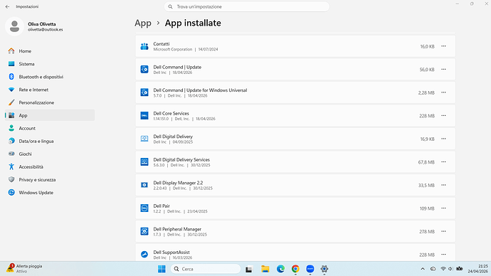Open the Alerta pioggia weather widget
The image size is (491, 276).
pyautogui.click(x=24, y=268)
